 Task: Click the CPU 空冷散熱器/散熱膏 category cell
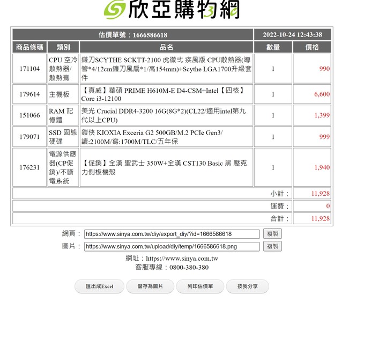63,69
